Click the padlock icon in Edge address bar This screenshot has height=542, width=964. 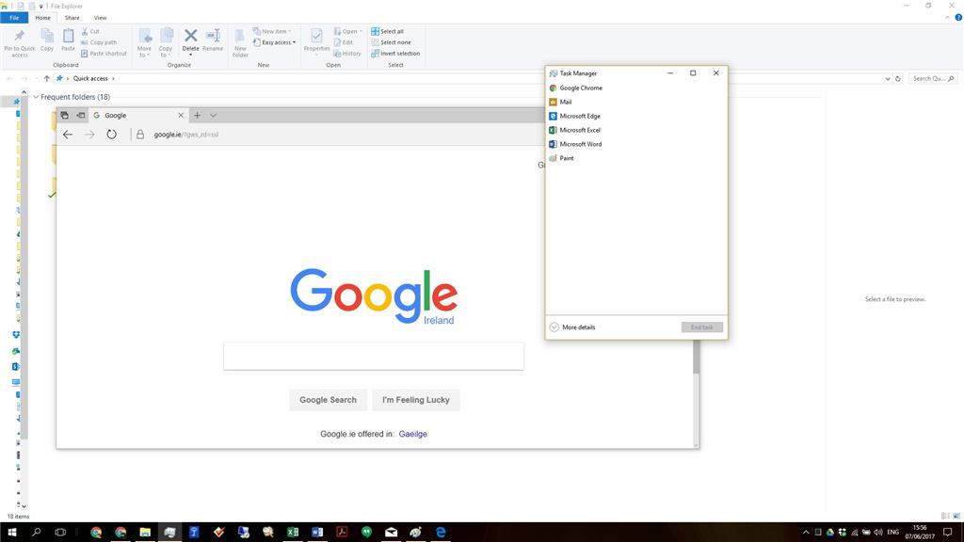point(140,135)
